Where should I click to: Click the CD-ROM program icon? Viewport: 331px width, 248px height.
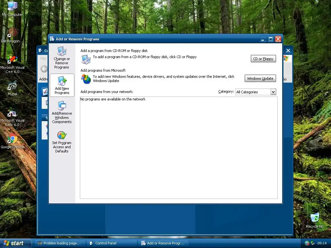point(86,59)
